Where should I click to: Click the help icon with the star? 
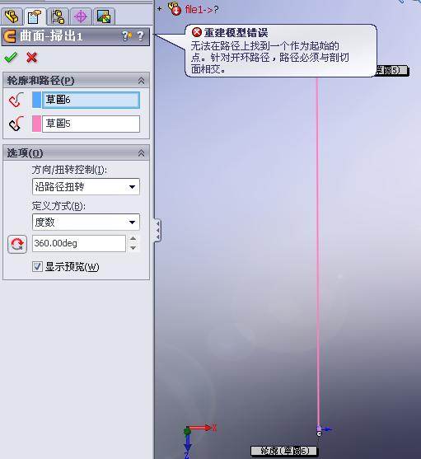pyautogui.click(x=127, y=36)
